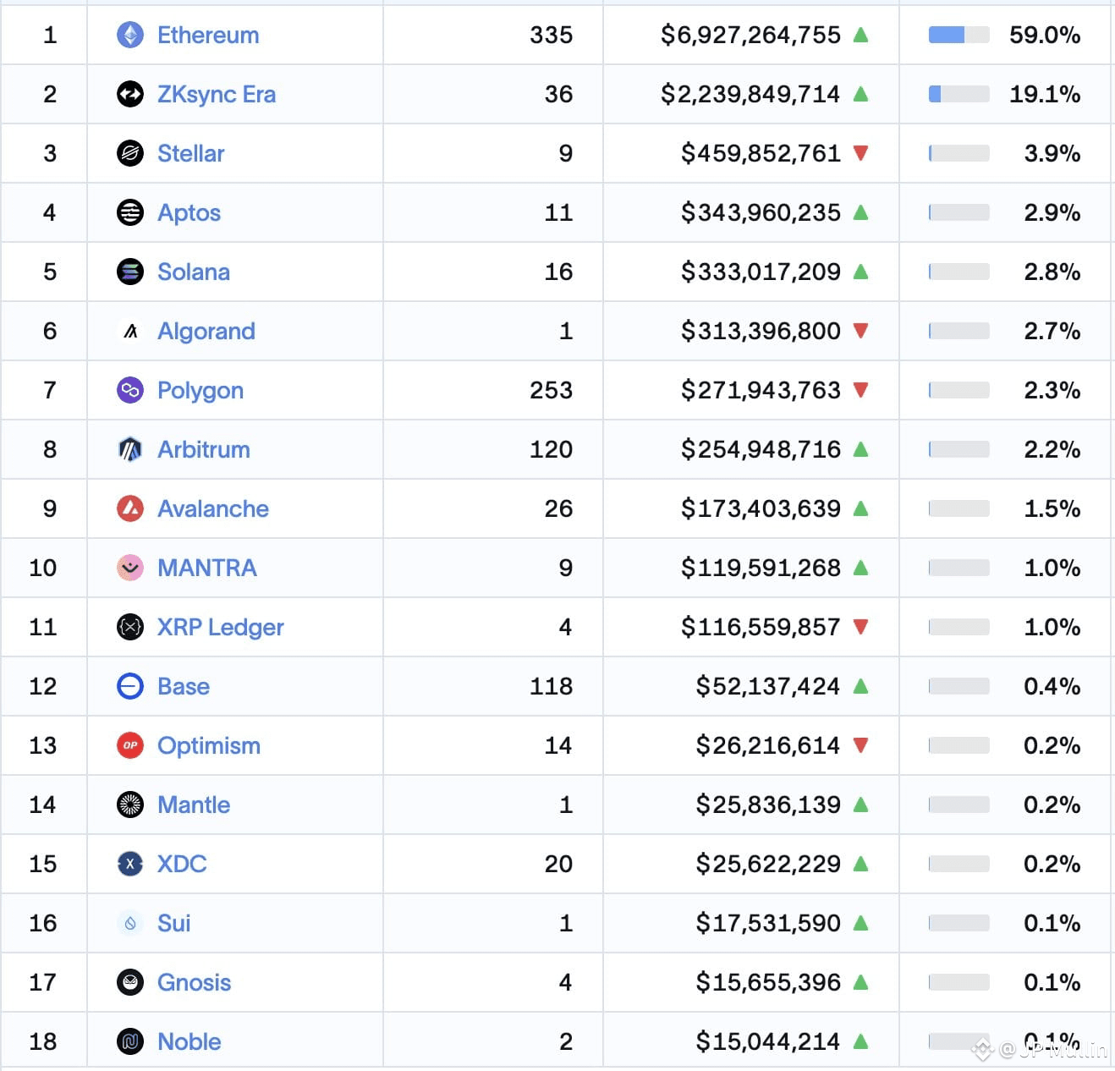The height and width of the screenshot is (1071, 1115).
Task: Click the ZKsync Era logo icon
Action: click(130, 94)
